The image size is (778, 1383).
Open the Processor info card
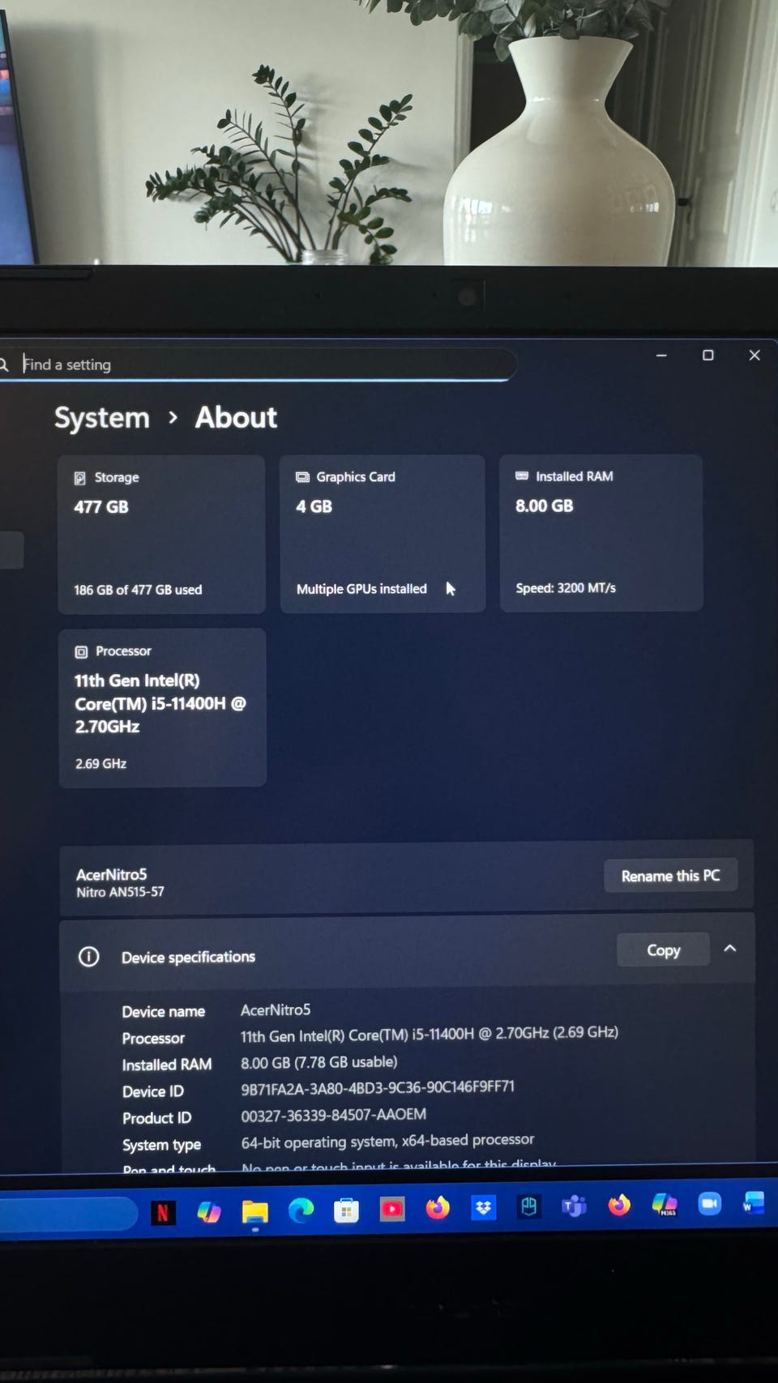pos(162,707)
